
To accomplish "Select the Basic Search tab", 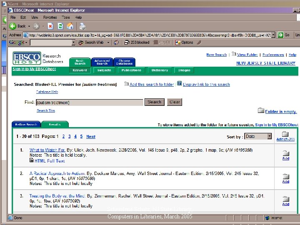I will [x=80, y=62].
